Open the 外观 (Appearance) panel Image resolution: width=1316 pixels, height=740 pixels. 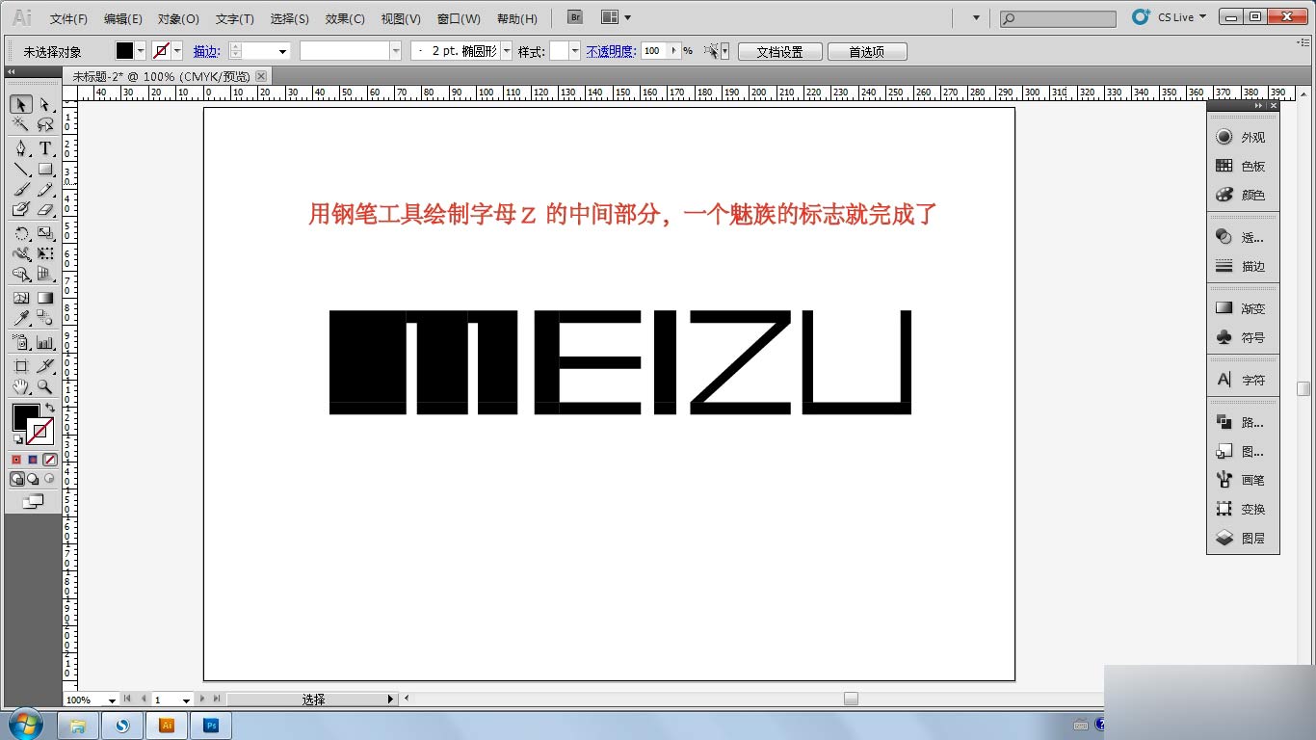[1243, 138]
